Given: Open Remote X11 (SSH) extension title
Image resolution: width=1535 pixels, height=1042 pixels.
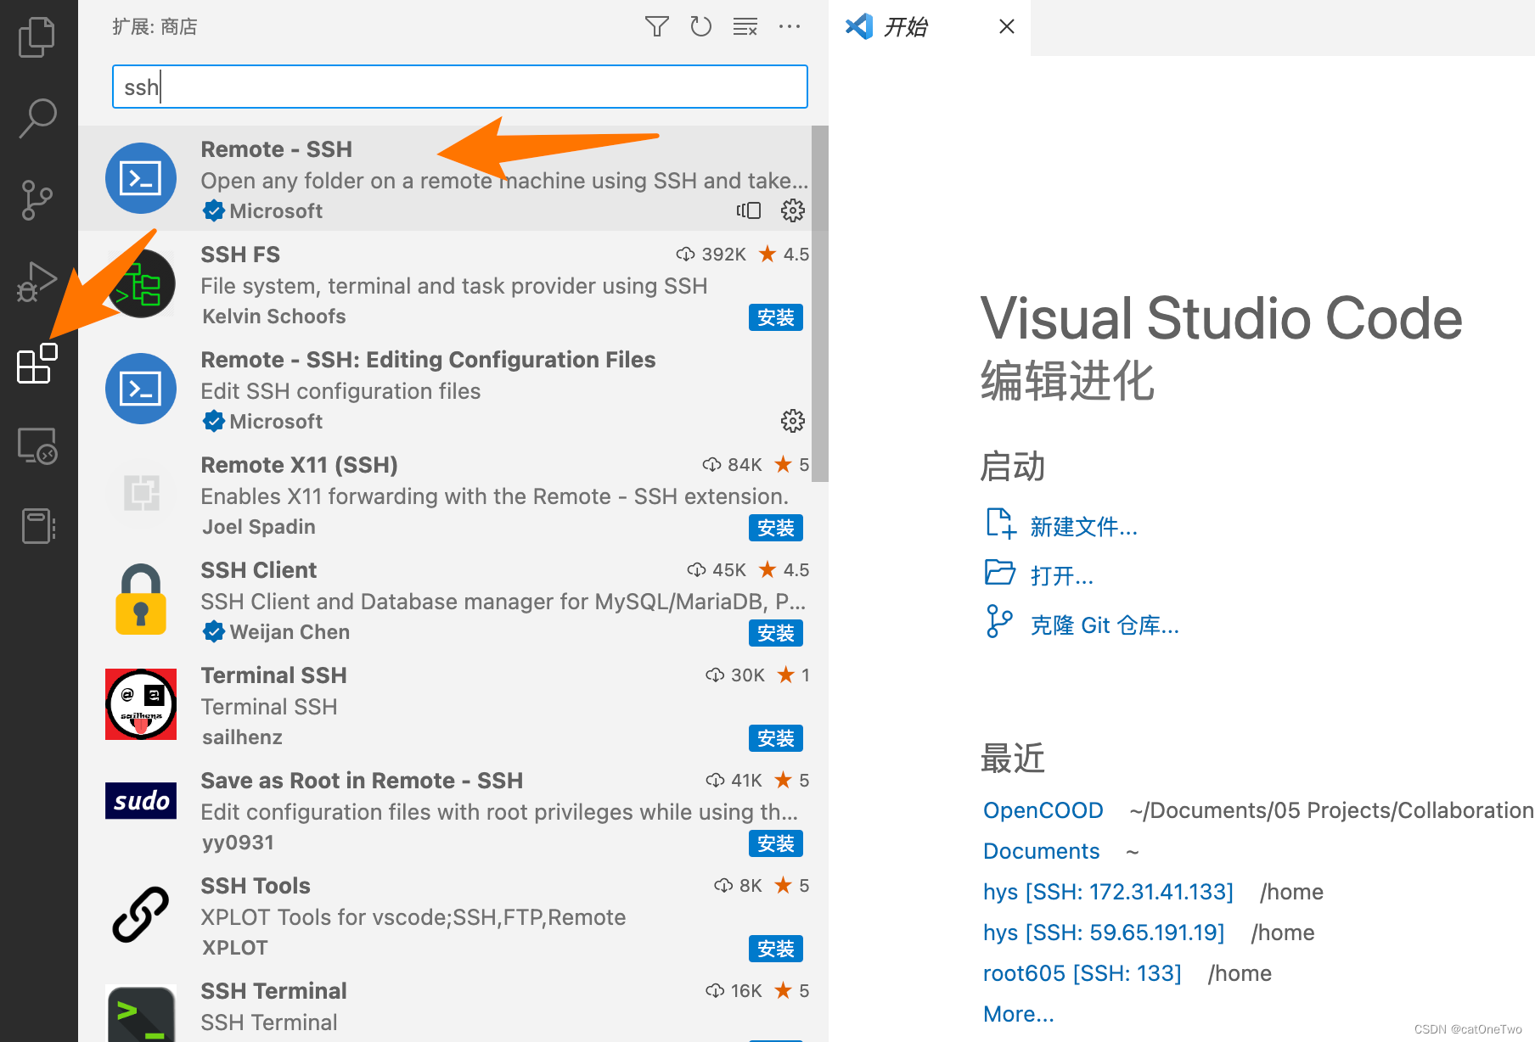Looking at the screenshot, I should pos(299,465).
